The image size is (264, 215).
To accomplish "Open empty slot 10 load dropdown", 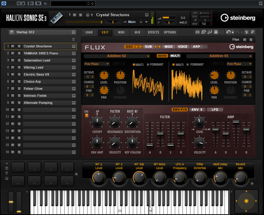I will pyautogui.click(x=74, y=110).
